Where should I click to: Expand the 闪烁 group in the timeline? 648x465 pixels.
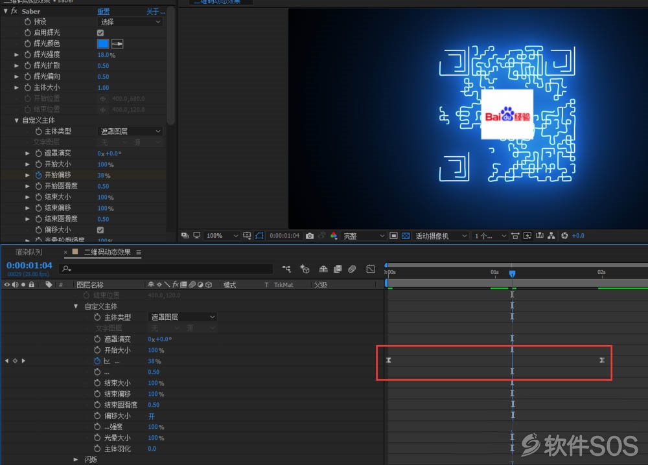tap(76, 459)
